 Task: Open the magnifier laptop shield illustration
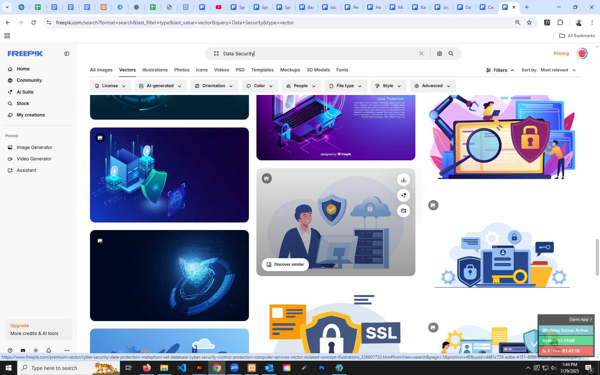click(x=502, y=137)
